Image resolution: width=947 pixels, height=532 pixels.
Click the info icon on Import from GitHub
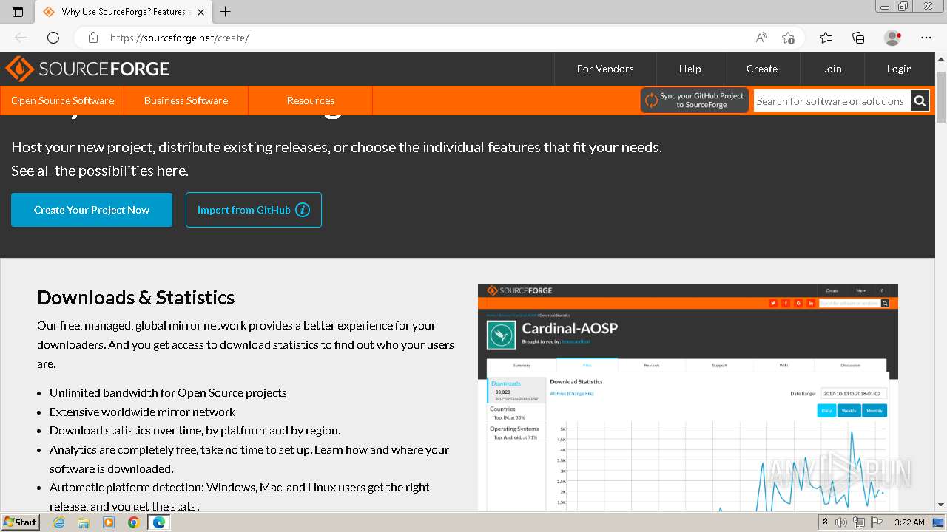[x=303, y=210]
